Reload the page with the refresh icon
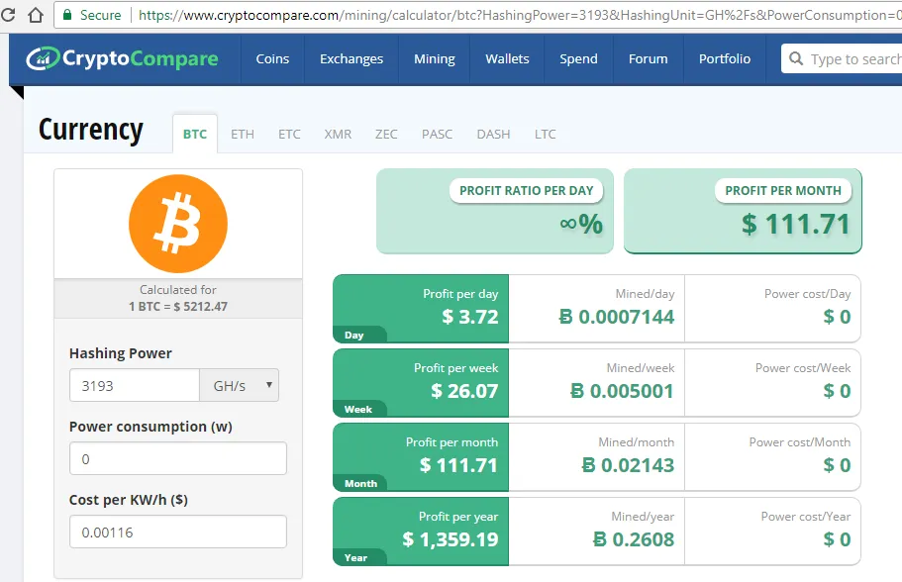The width and height of the screenshot is (902, 582). point(8,15)
